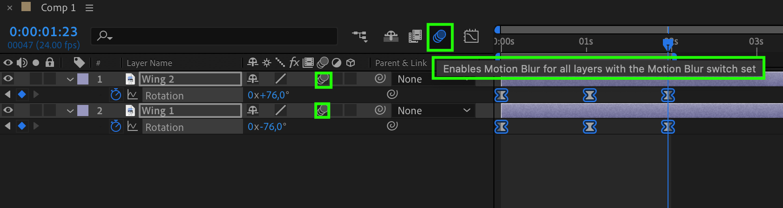Open the graph icon beside Wing 1 Rotation

133,126
